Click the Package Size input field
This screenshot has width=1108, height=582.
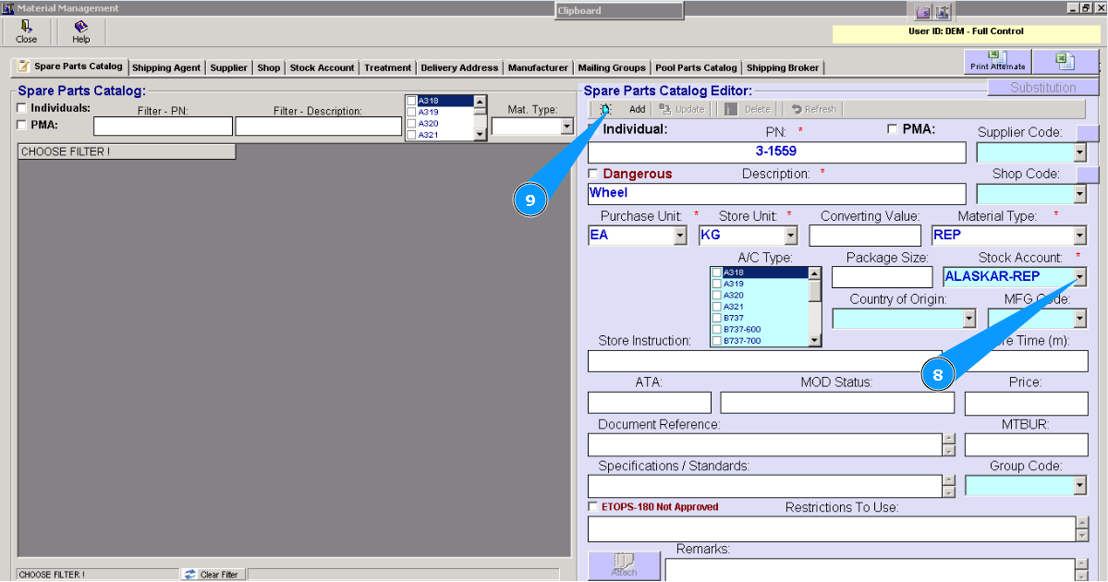pyautogui.click(x=882, y=277)
